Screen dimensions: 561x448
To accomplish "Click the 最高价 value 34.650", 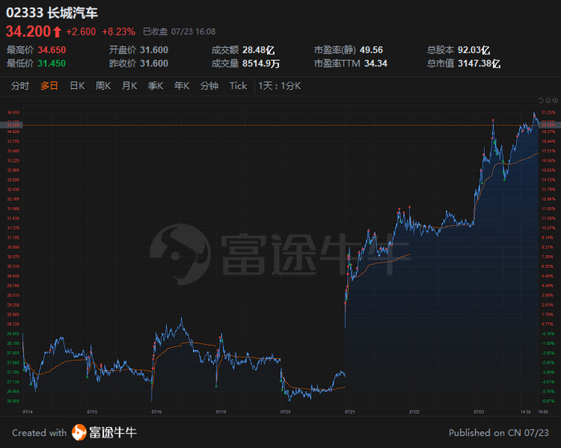I will (x=52, y=50).
